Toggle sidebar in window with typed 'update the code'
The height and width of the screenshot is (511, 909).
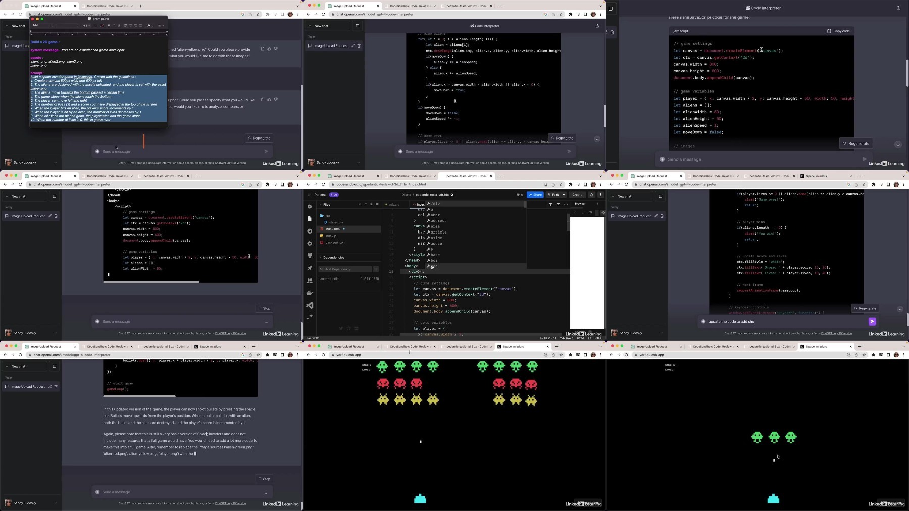tap(660, 196)
